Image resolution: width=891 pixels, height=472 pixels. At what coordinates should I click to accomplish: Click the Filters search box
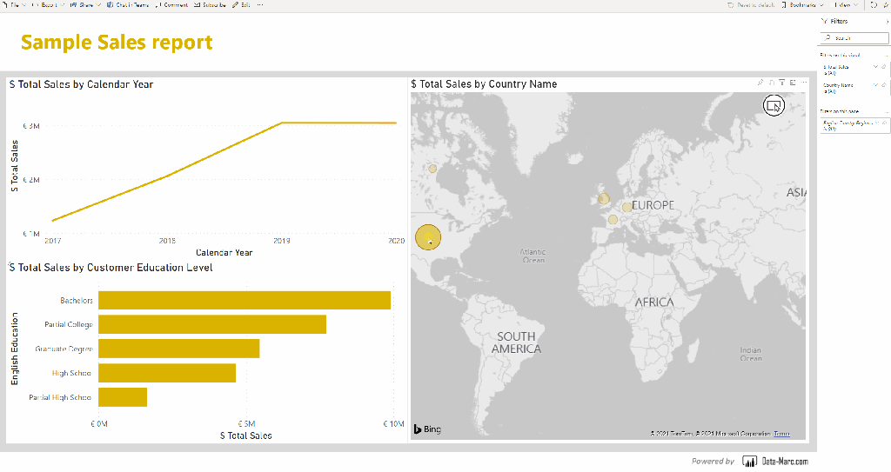[x=853, y=38]
